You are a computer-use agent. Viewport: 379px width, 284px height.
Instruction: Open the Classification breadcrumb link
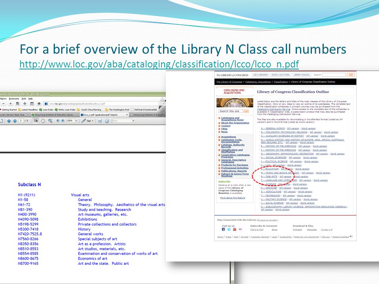tap(281, 82)
